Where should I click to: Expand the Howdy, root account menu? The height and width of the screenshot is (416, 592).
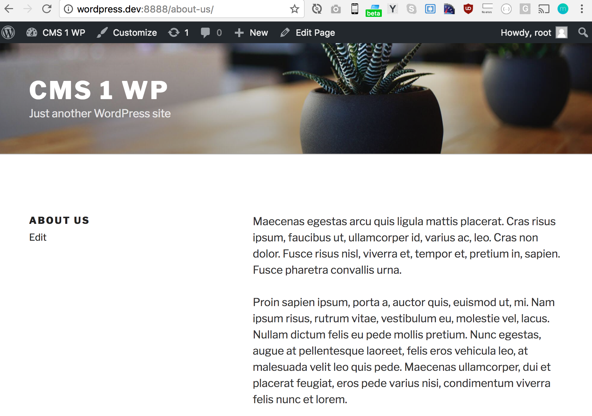click(x=534, y=33)
